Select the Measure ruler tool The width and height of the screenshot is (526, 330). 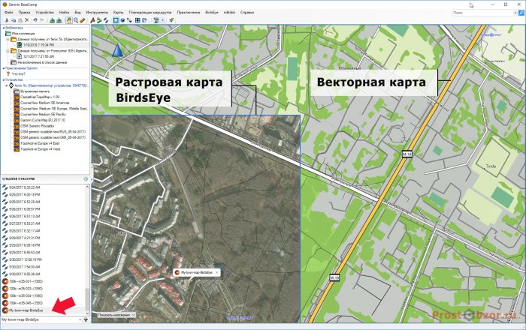(x=83, y=20)
